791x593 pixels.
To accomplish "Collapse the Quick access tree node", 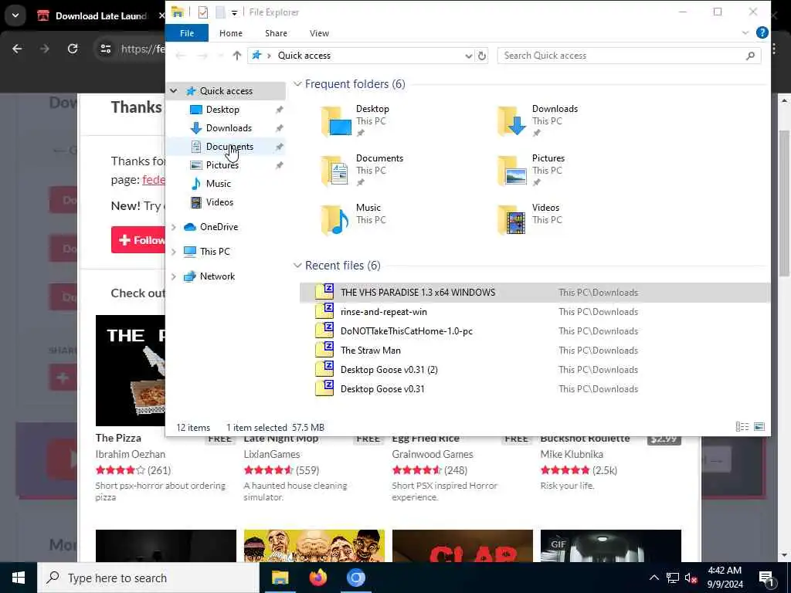I will coord(174,91).
